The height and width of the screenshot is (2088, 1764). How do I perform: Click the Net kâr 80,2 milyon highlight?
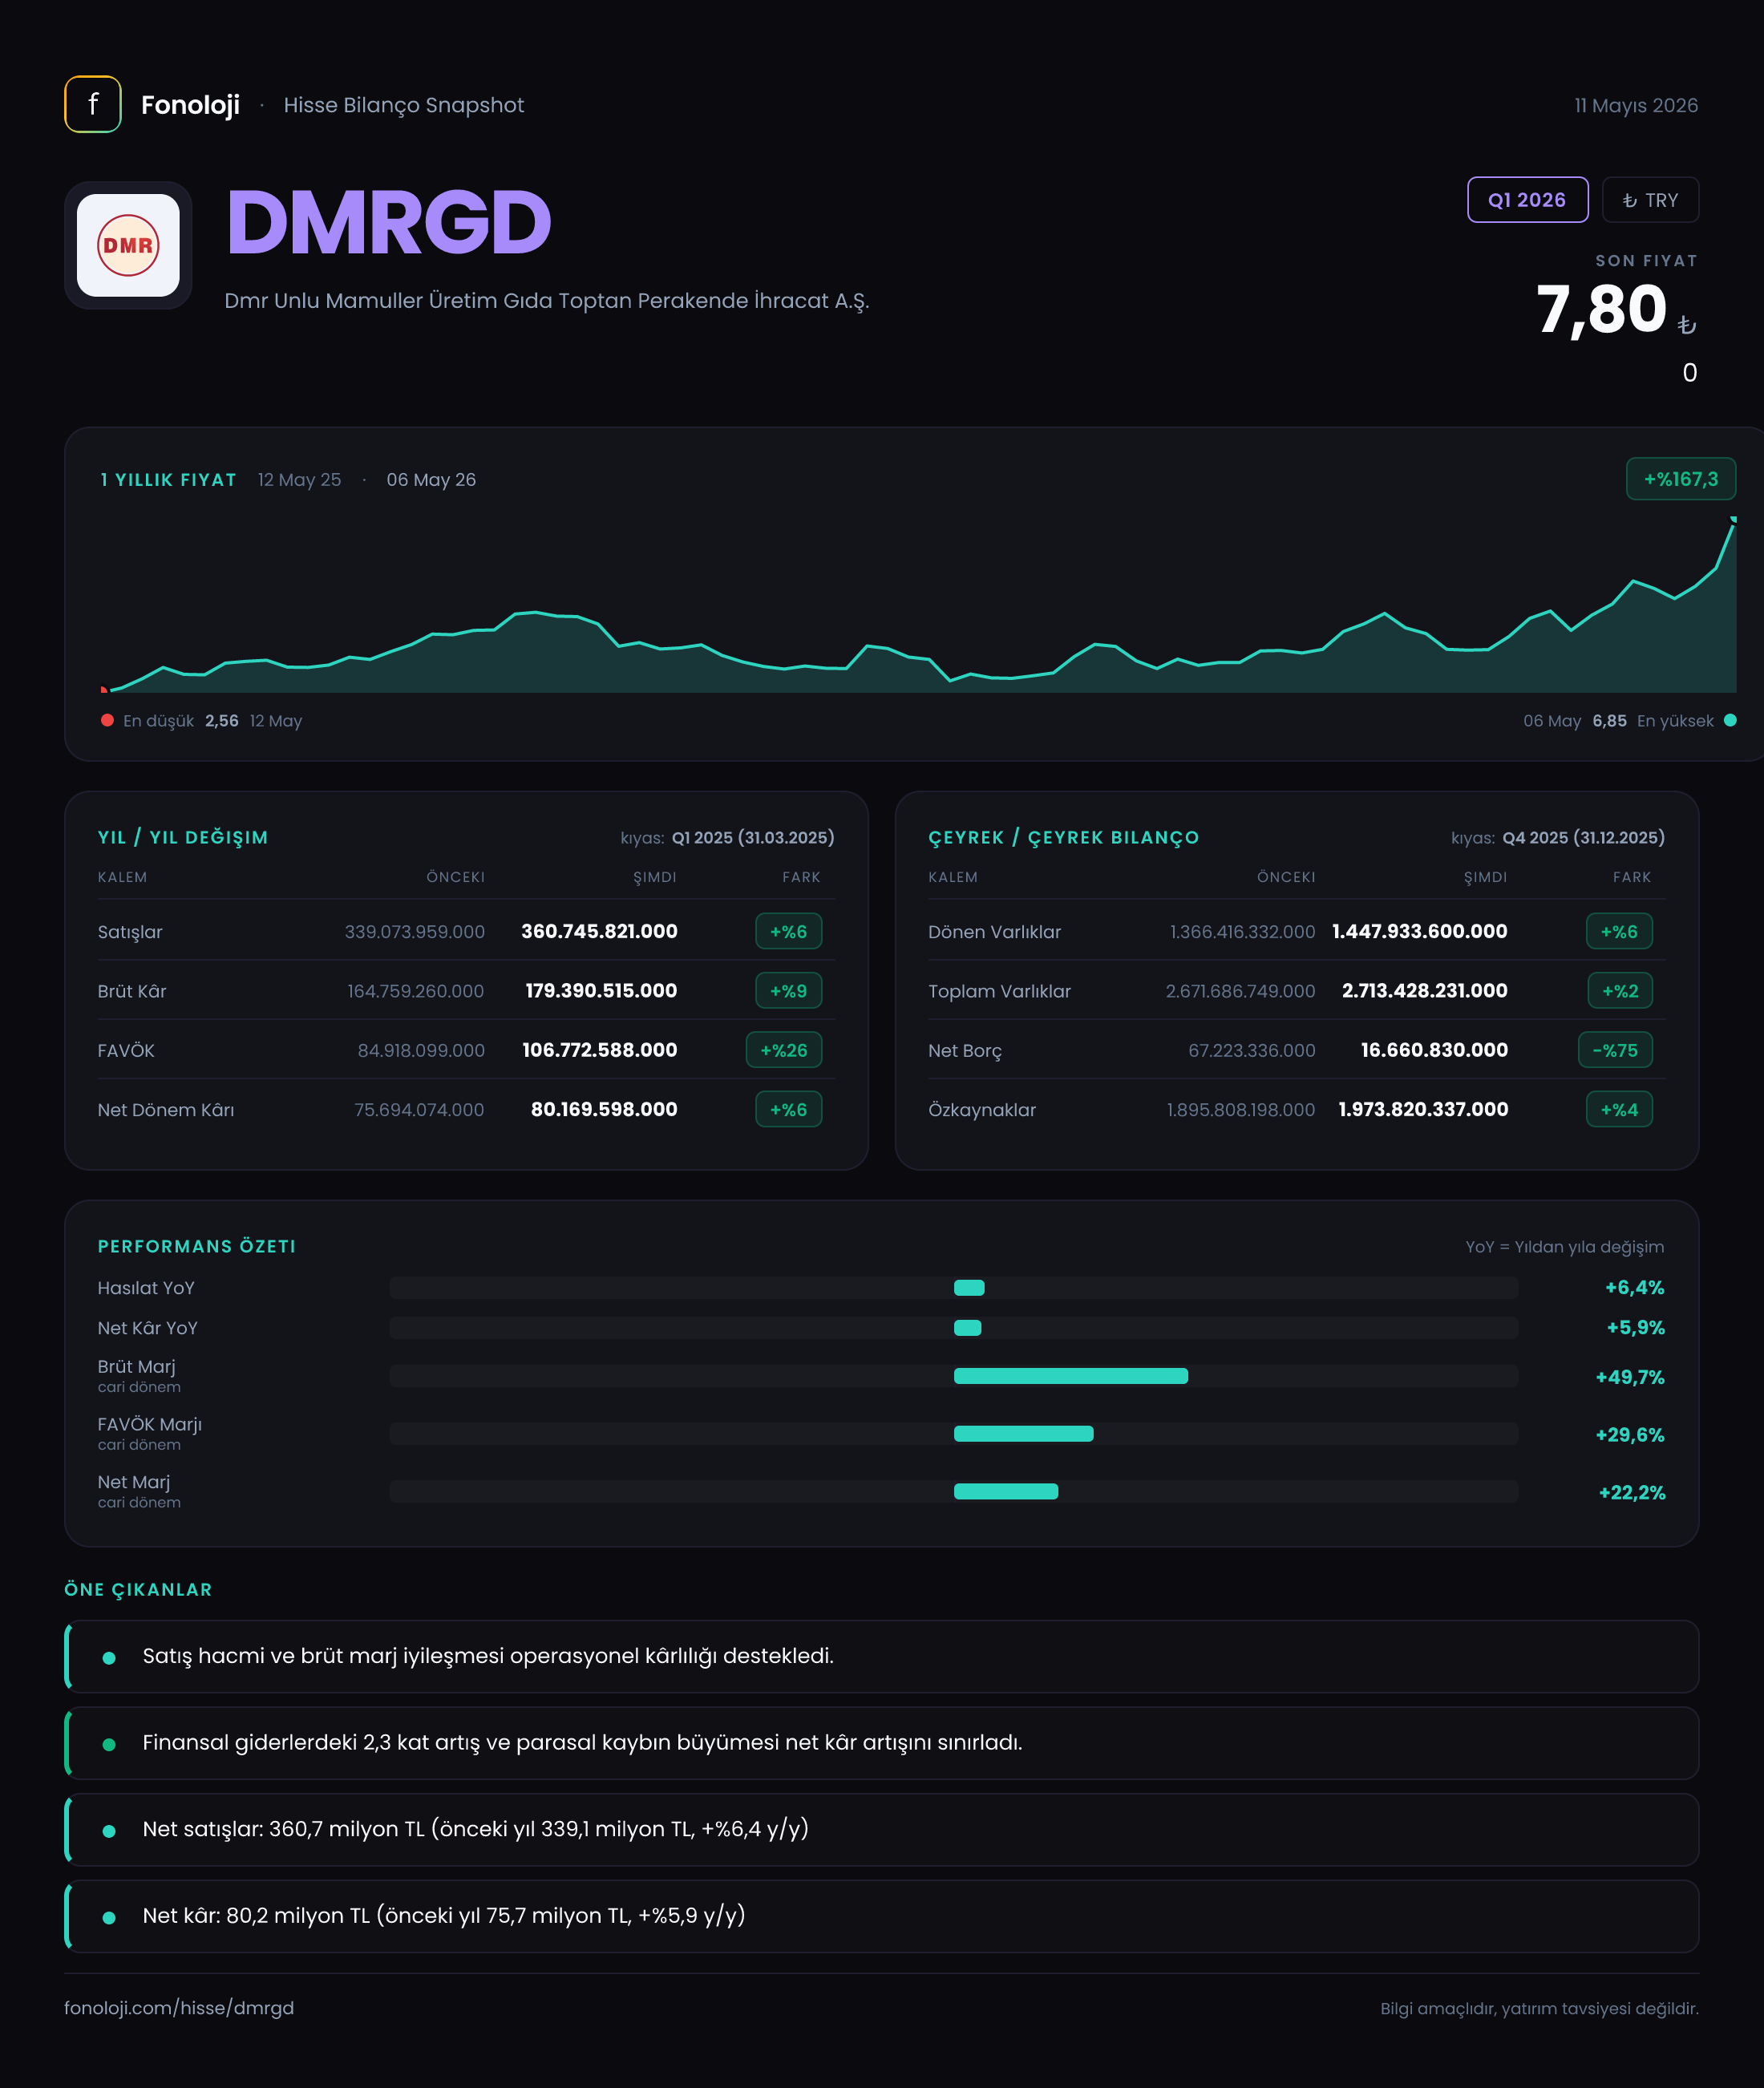882,1916
